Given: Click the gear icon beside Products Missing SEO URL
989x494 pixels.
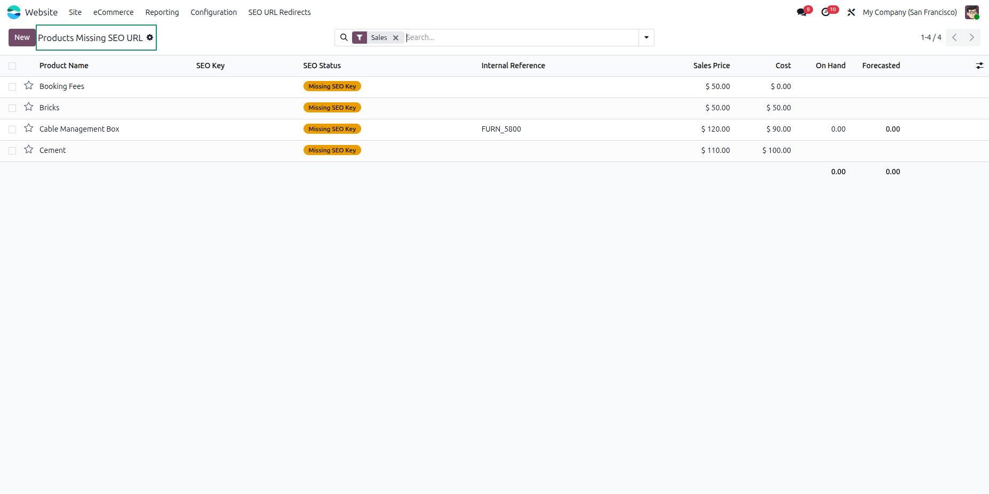Looking at the screenshot, I should click(150, 37).
